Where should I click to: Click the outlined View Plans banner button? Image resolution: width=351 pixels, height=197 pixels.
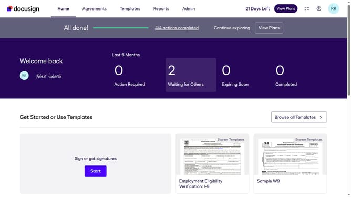click(x=269, y=28)
